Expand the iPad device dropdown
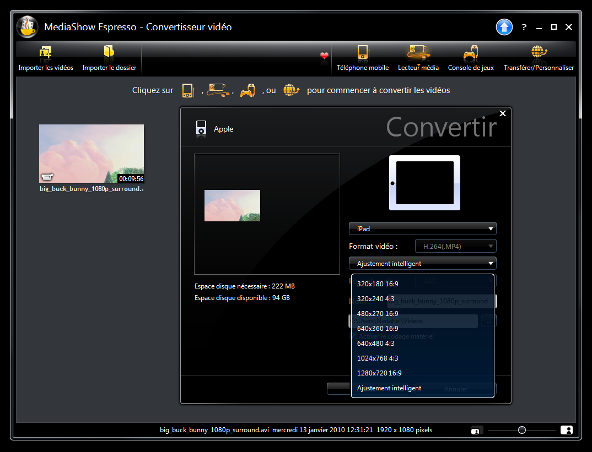Image resolution: width=592 pixels, height=452 pixels. [x=422, y=228]
